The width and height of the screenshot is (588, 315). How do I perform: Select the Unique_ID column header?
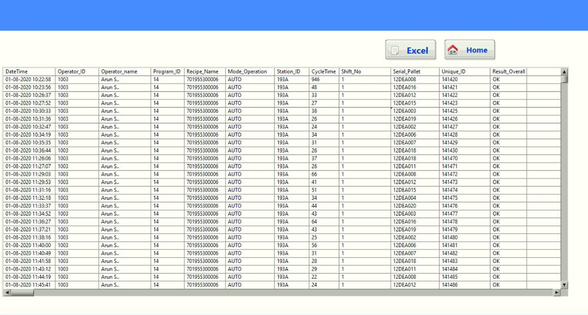pyautogui.click(x=465, y=71)
